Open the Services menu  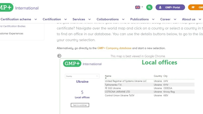[x=79, y=19]
